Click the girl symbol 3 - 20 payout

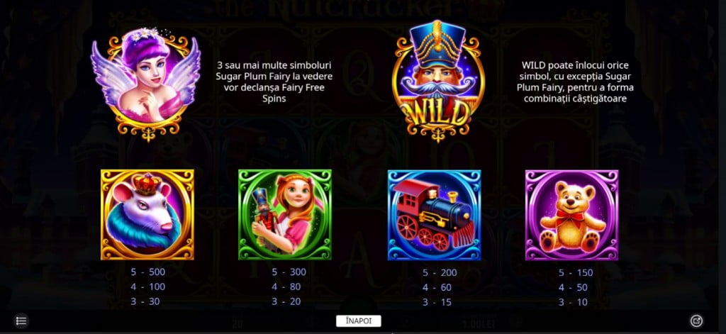pos(286,301)
